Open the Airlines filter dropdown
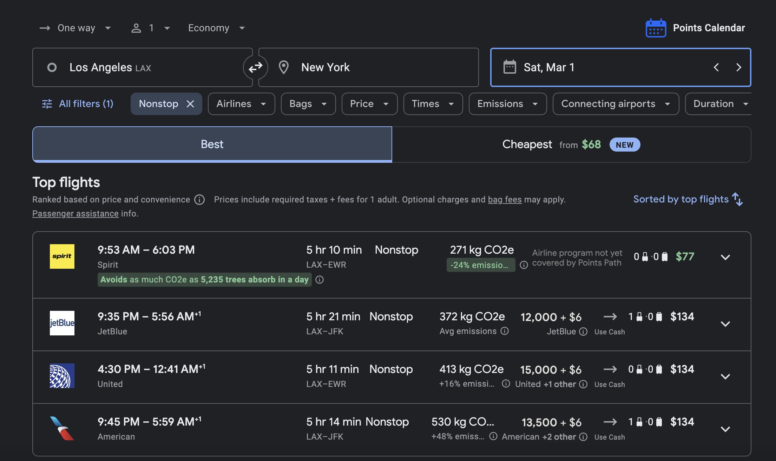Screen dimensions: 776x461 241,104
